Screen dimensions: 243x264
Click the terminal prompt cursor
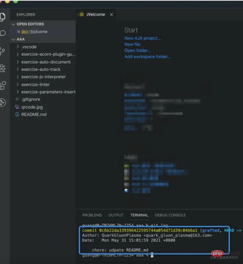point(152,255)
